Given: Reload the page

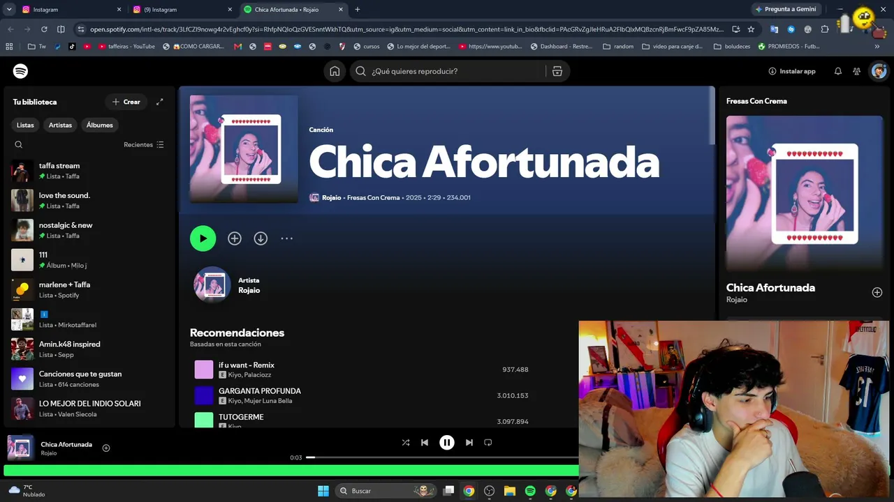Looking at the screenshot, I should 44,29.
